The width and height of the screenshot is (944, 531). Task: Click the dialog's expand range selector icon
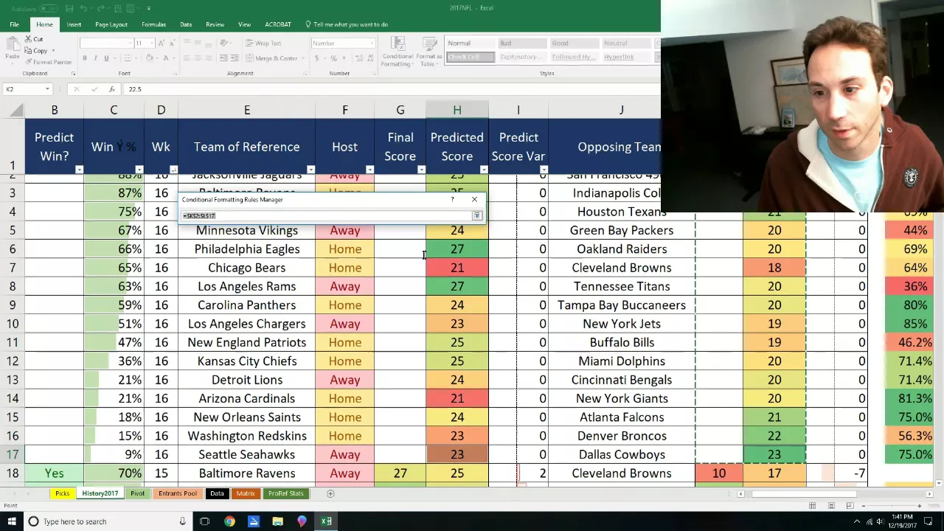477,215
